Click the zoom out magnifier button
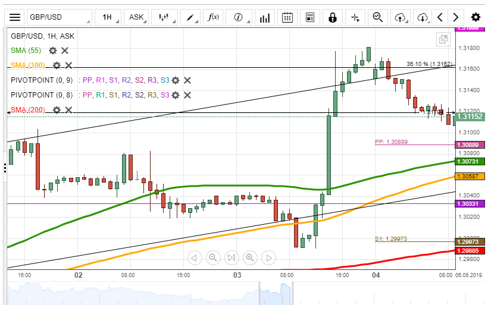Viewport: 491px width, 311px height. point(213,258)
